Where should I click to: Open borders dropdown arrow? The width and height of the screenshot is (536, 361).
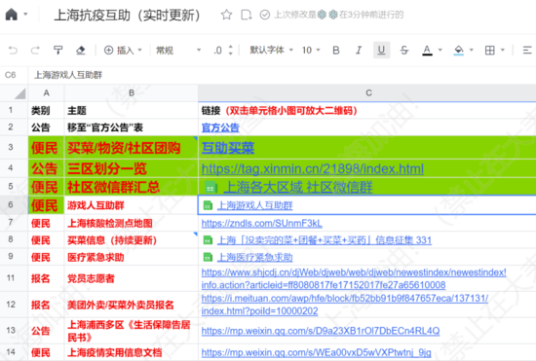[503, 51]
